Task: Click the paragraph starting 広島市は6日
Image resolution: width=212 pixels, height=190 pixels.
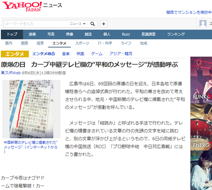Action: coord(125,96)
